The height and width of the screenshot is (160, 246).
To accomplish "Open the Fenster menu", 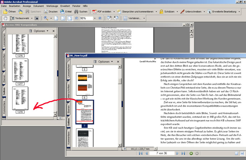I will pyautogui.click(x=76, y=6).
